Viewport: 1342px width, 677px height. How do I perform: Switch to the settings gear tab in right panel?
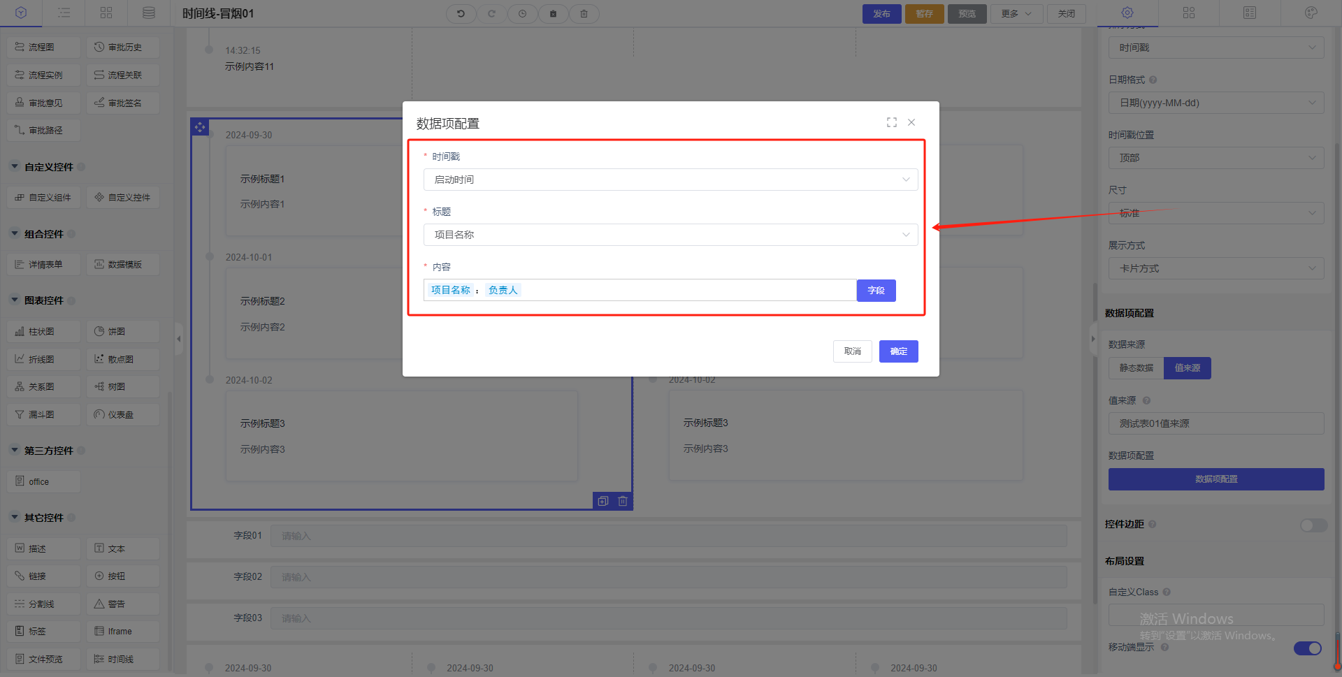pos(1127,13)
